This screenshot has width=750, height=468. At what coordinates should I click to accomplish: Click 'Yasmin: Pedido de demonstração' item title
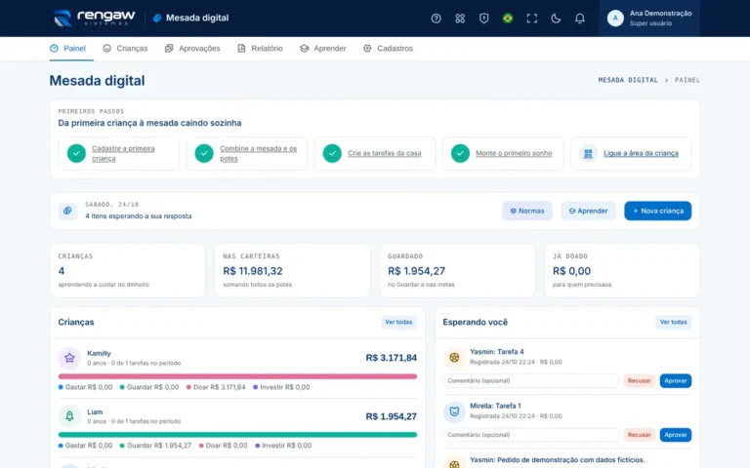click(x=558, y=460)
